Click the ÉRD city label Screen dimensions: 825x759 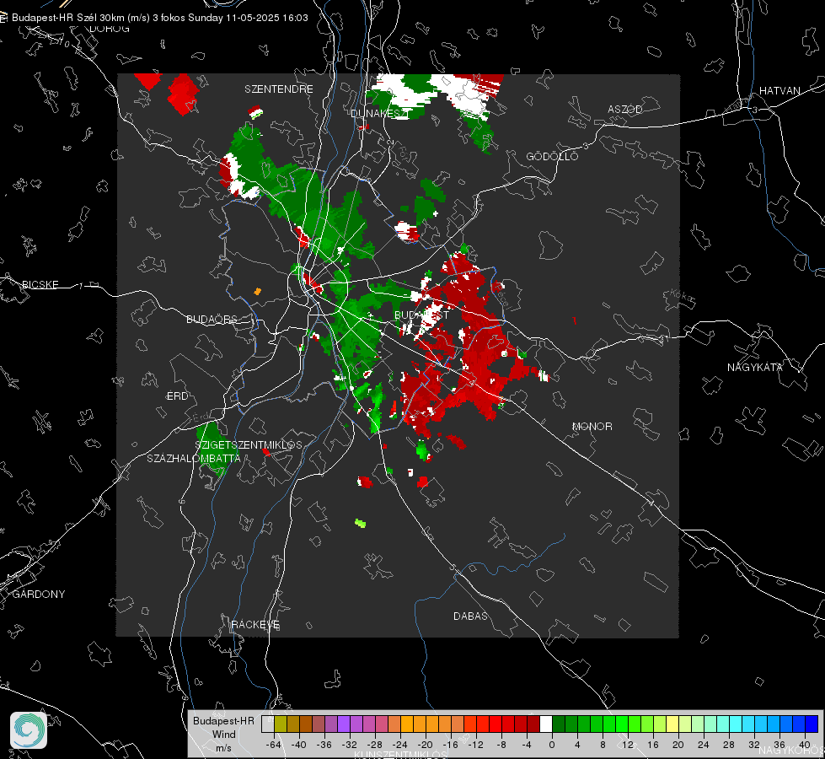pyautogui.click(x=177, y=396)
